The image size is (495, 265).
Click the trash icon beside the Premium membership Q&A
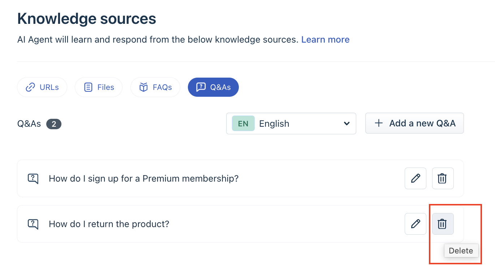coord(443,178)
